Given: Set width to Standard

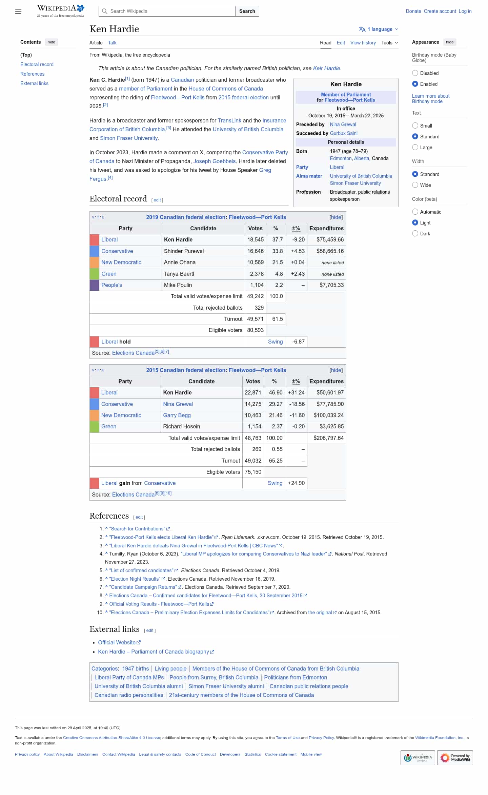Looking at the screenshot, I should coord(415,174).
